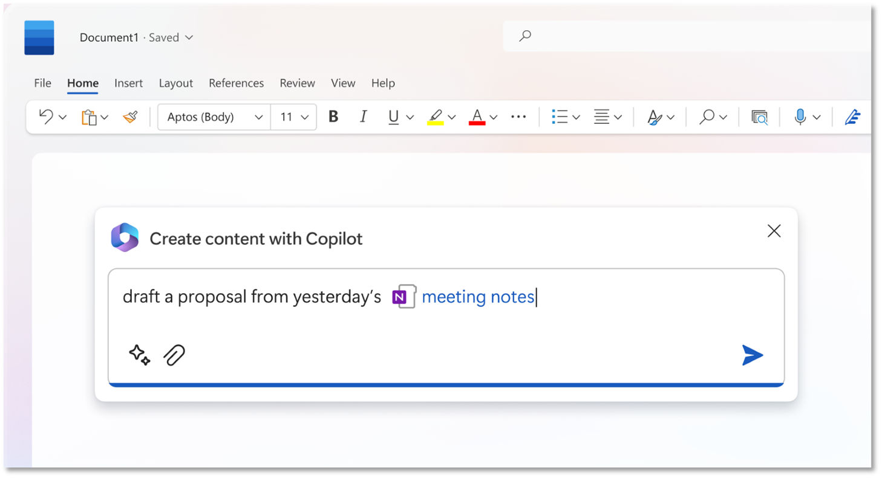Select the Format Painter brush icon
The height and width of the screenshot is (478, 882).
click(130, 117)
